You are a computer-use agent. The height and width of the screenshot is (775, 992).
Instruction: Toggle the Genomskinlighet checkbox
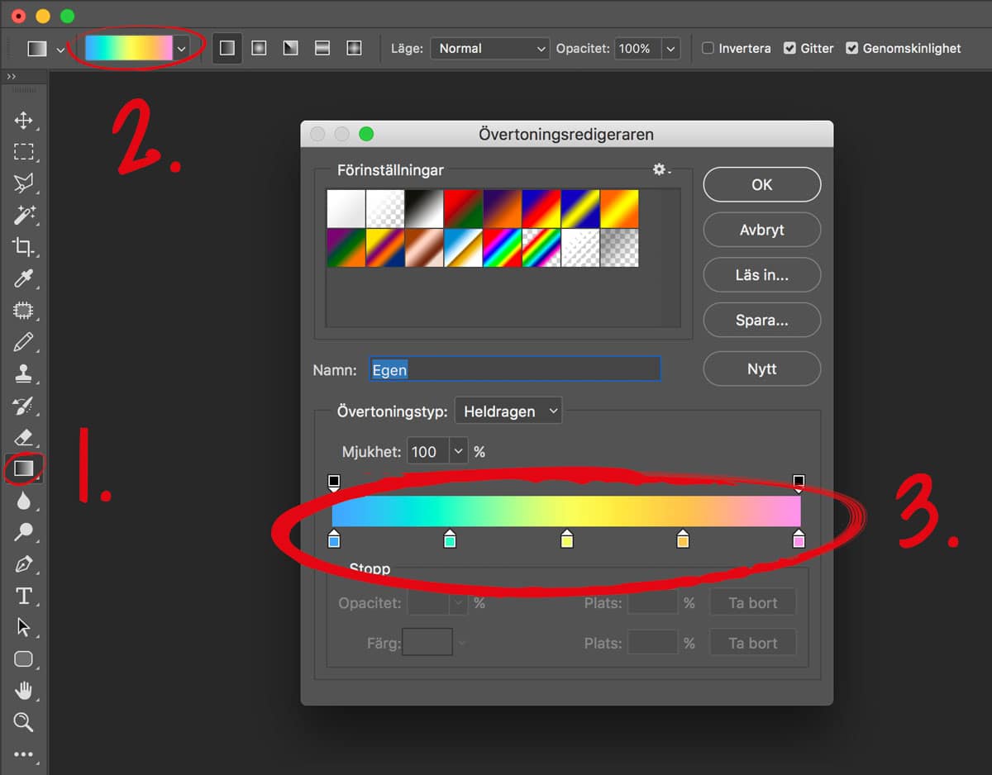pyautogui.click(x=851, y=48)
